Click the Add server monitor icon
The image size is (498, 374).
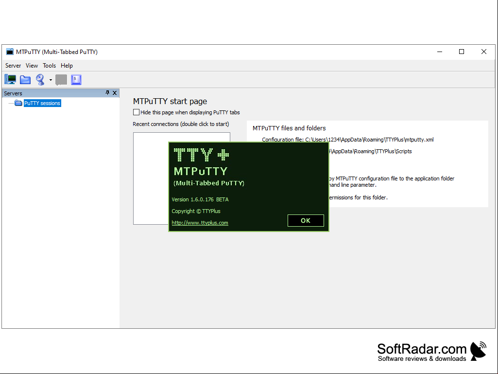click(10, 79)
